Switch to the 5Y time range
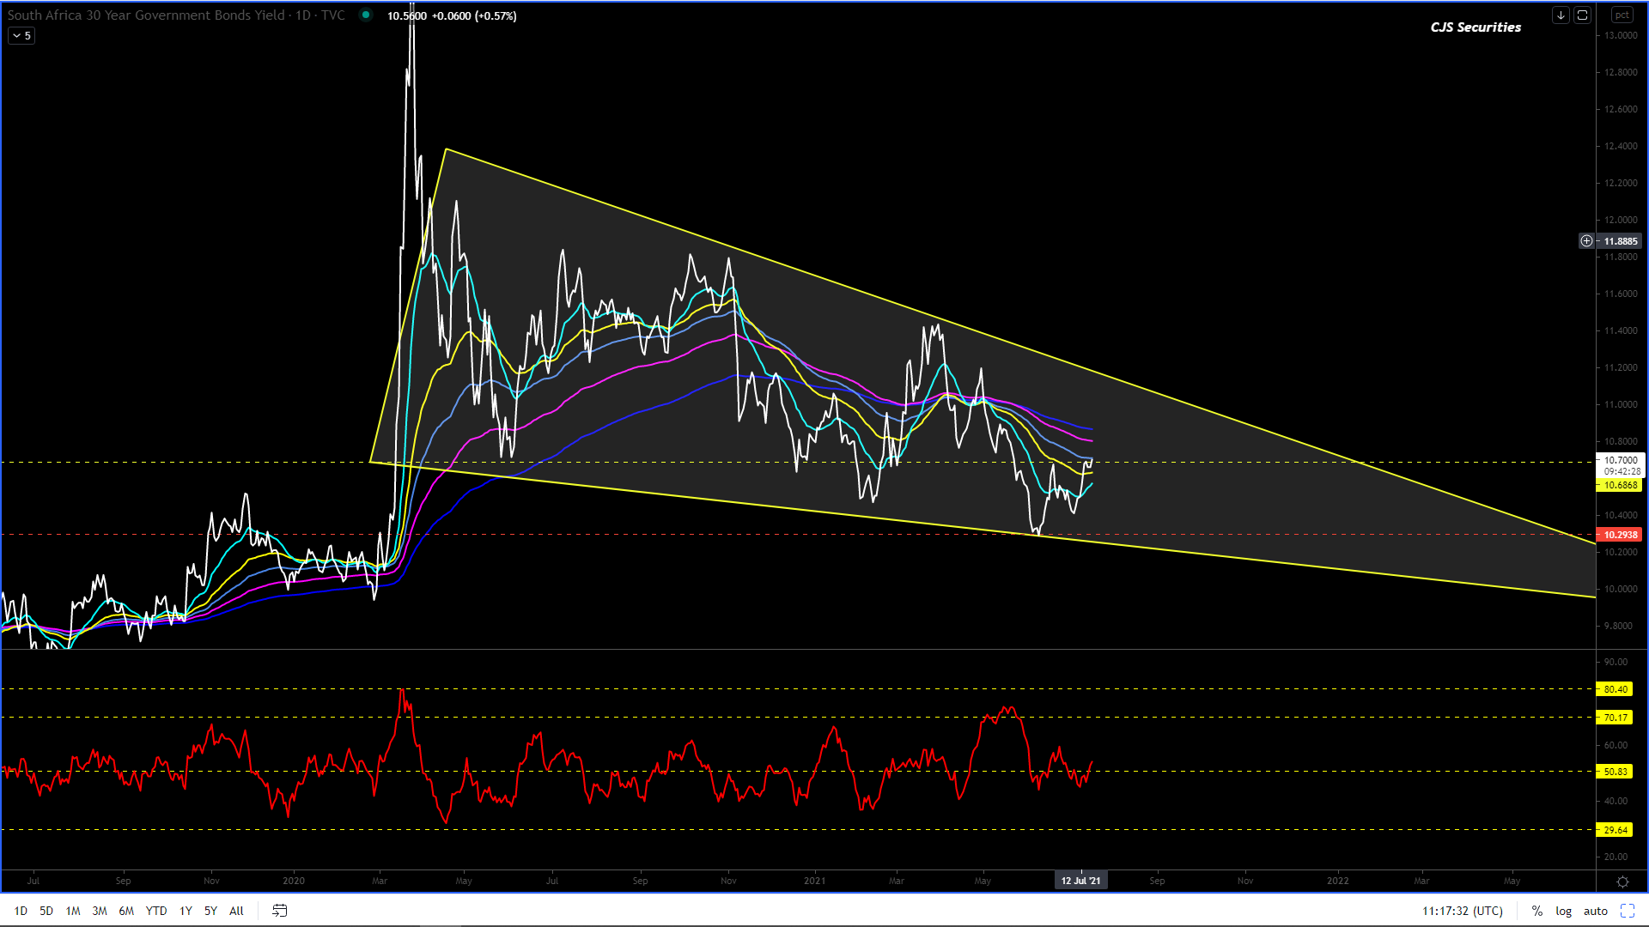 click(210, 911)
